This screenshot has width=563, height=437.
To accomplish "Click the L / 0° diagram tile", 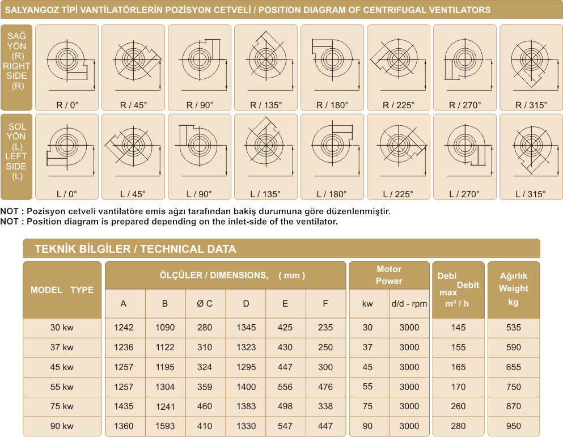I will coord(67,157).
